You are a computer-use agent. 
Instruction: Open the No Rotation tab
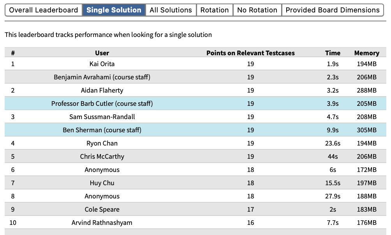[257, 10]
